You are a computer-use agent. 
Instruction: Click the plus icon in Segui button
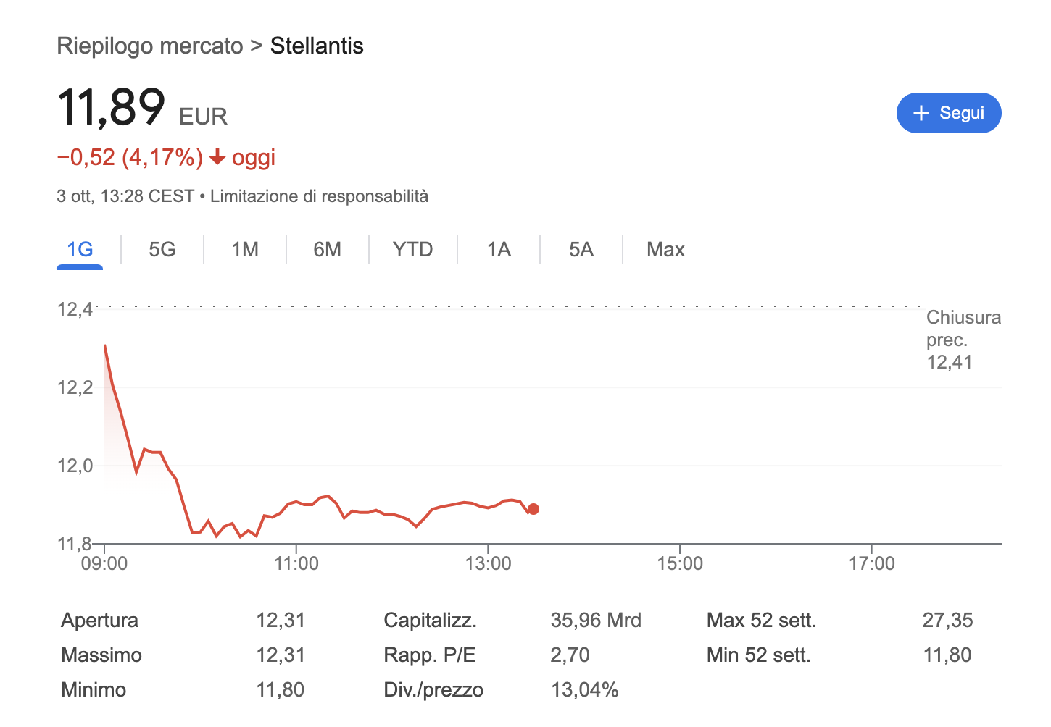coord(921,113)
